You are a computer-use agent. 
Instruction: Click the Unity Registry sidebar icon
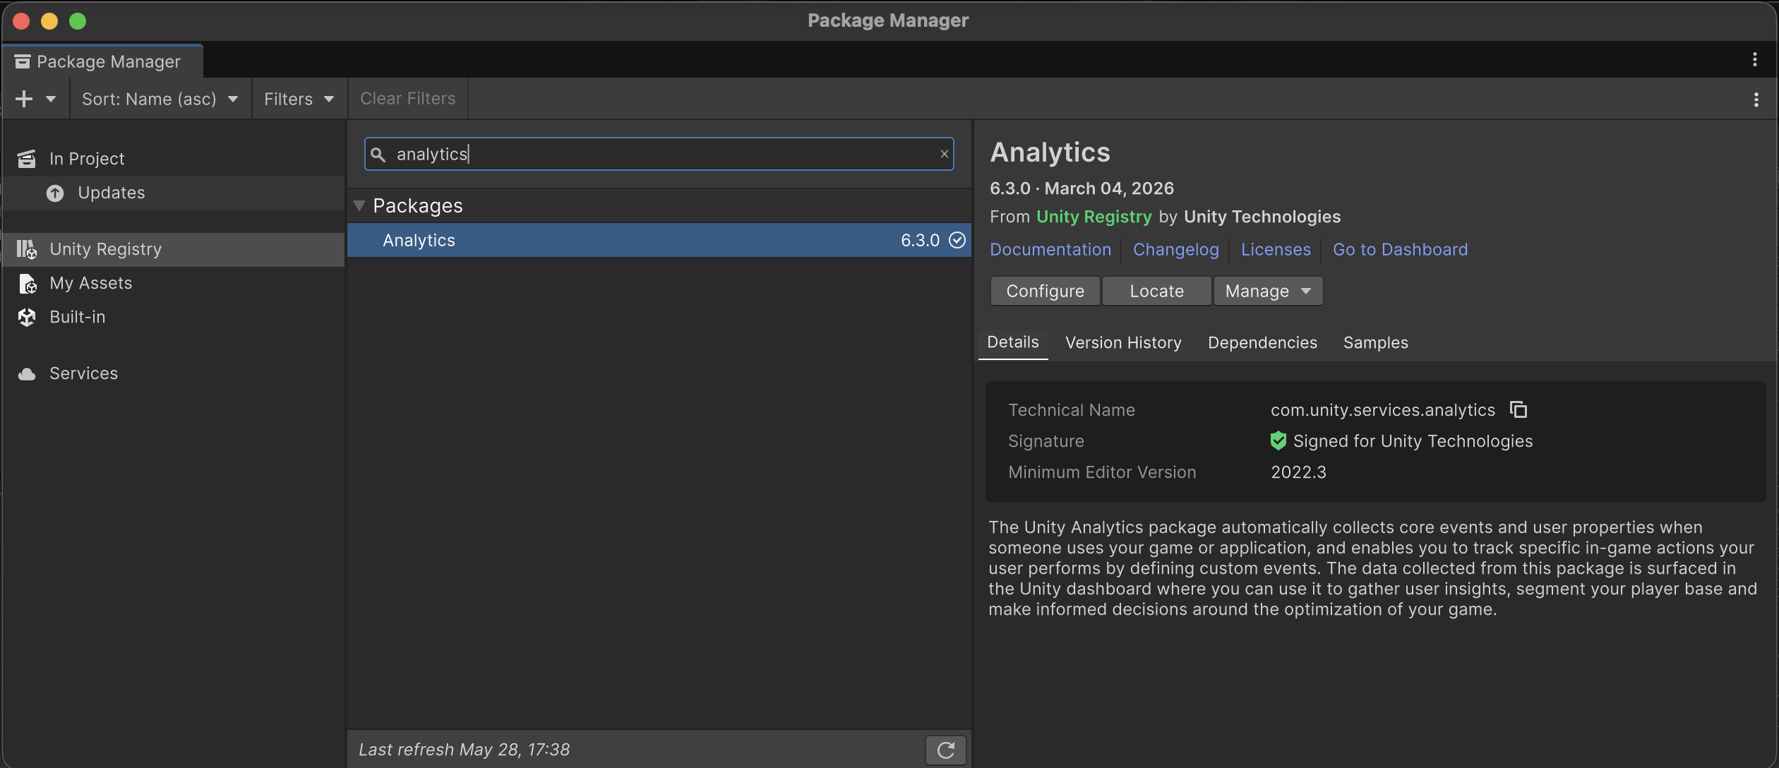pyautogui.click(x=27, y=249)
